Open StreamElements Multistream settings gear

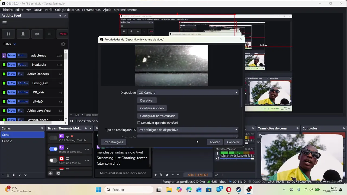(58, 173)
